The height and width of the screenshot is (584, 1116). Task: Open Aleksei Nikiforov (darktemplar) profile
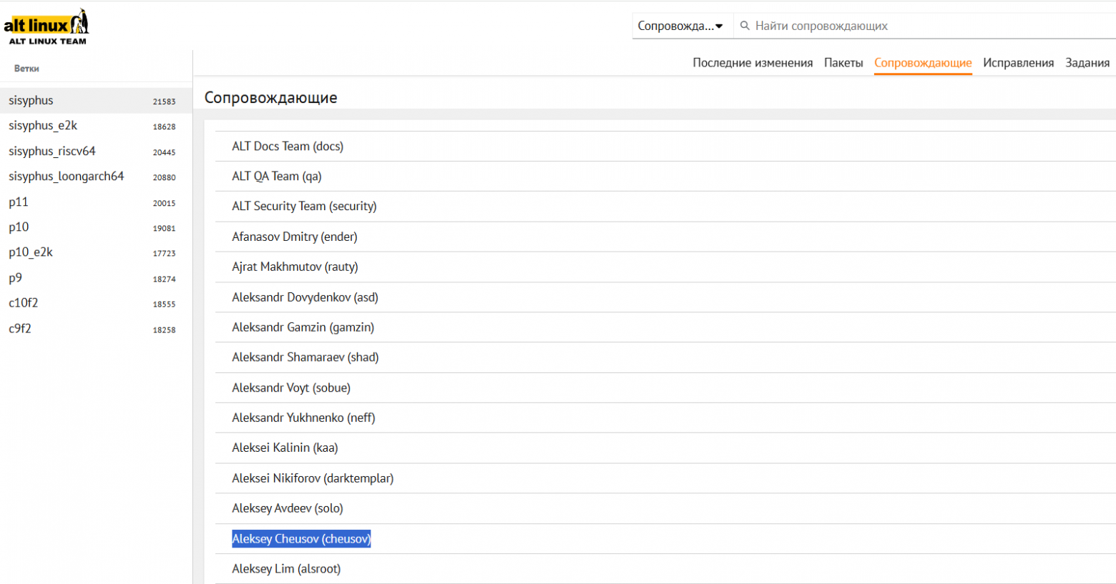(313, 478)
